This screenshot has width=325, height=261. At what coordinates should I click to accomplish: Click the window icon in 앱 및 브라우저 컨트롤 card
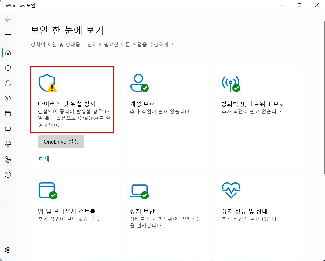pyautogui.click(x=48, y=191)
